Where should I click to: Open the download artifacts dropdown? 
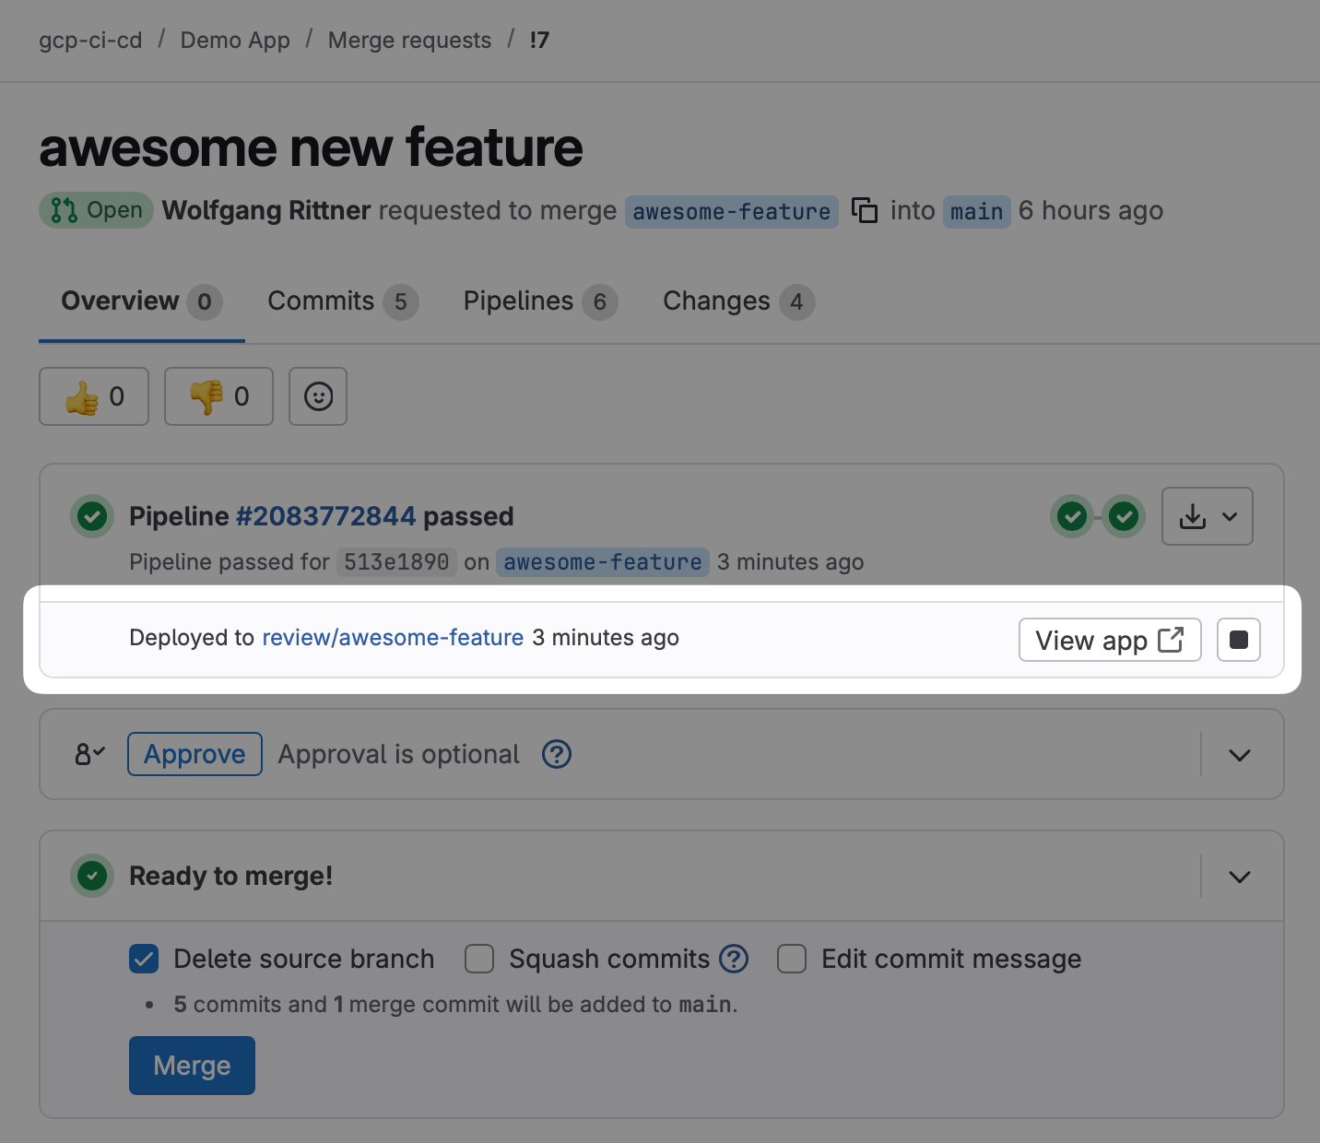[x=1207, y=516]
